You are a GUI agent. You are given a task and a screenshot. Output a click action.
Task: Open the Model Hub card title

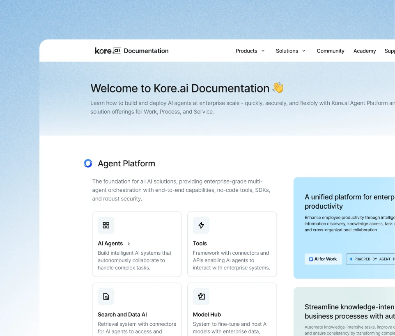click(207, 315)
